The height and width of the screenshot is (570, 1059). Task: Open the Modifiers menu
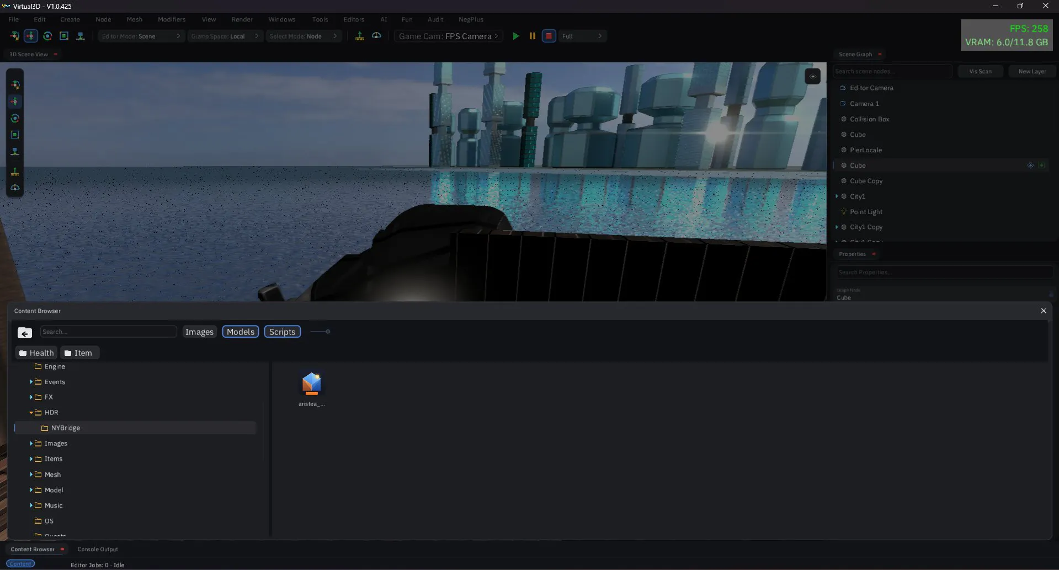click(172, 19)
